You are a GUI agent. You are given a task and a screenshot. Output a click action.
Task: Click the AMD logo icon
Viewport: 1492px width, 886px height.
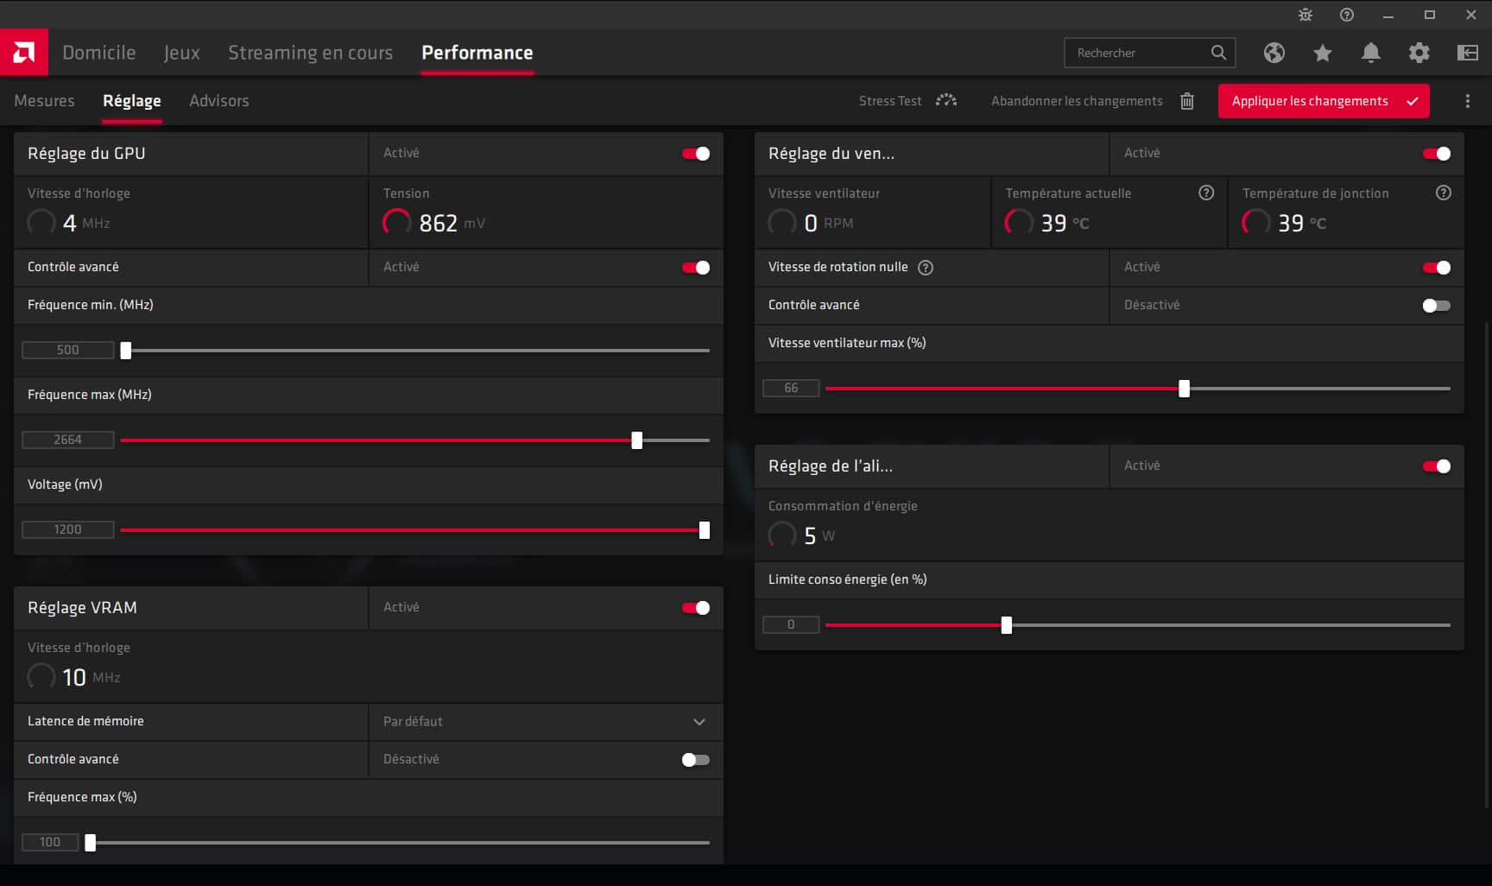24,53
